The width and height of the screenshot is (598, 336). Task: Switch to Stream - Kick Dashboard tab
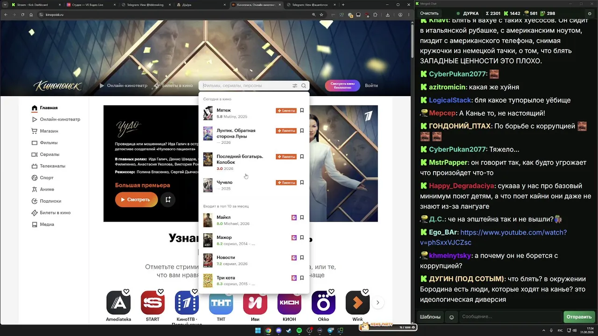[x=36, y=5]
